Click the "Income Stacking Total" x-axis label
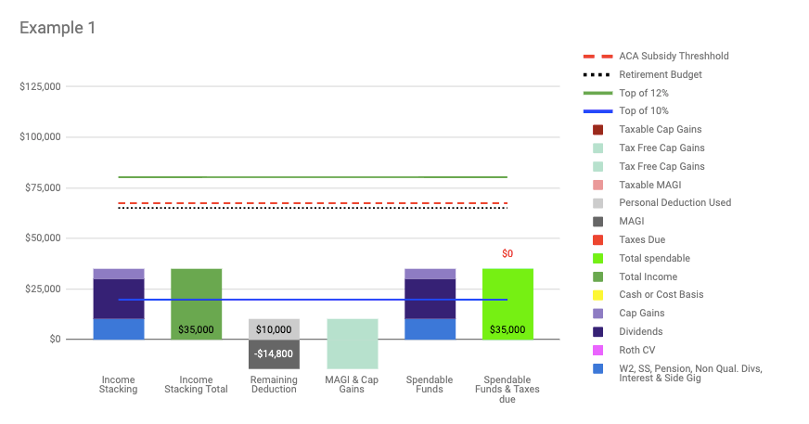Screen dimensions: 809x424 196,384
